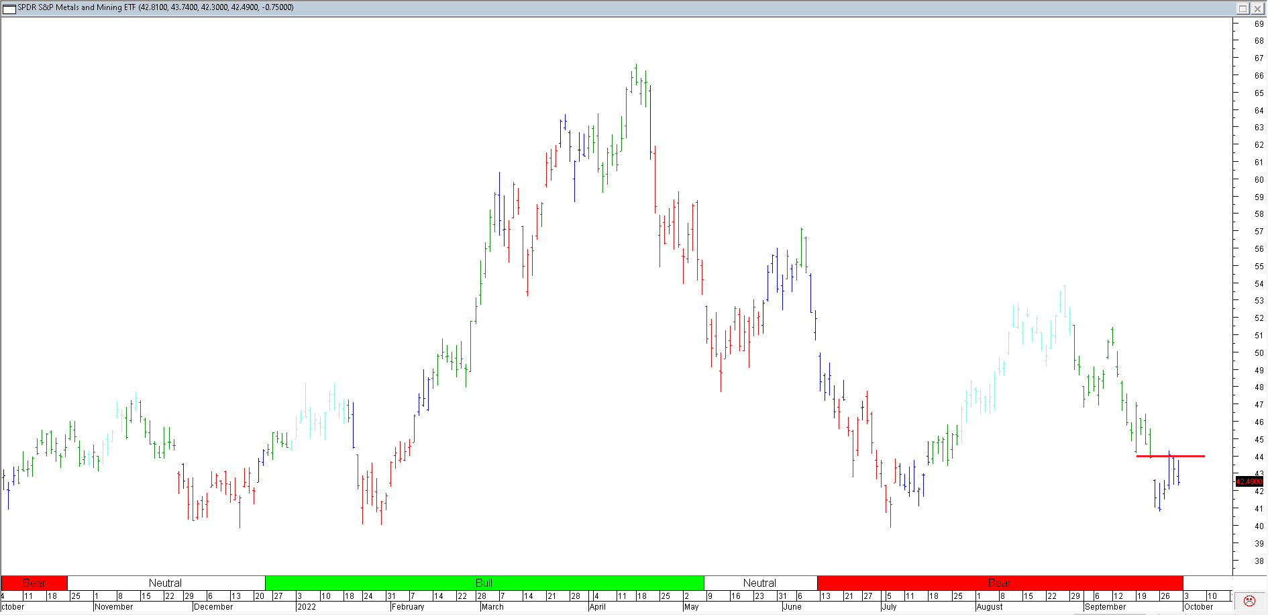Click the March label on the date axis
The image size is (1268, 615).
click(x=492, y=607)
